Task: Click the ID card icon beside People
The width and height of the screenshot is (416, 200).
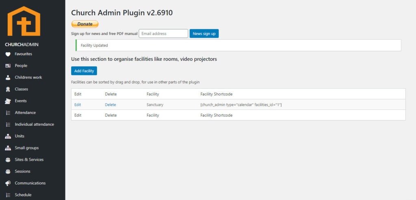Action: coord(8,66)
